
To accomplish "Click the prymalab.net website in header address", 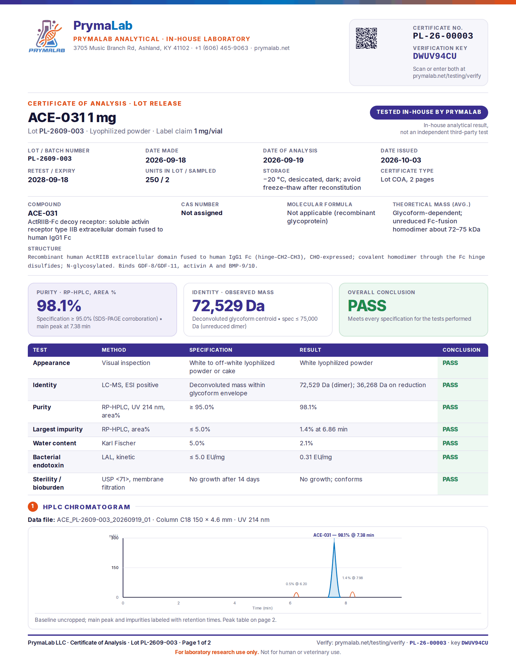I will pos(272,48).
